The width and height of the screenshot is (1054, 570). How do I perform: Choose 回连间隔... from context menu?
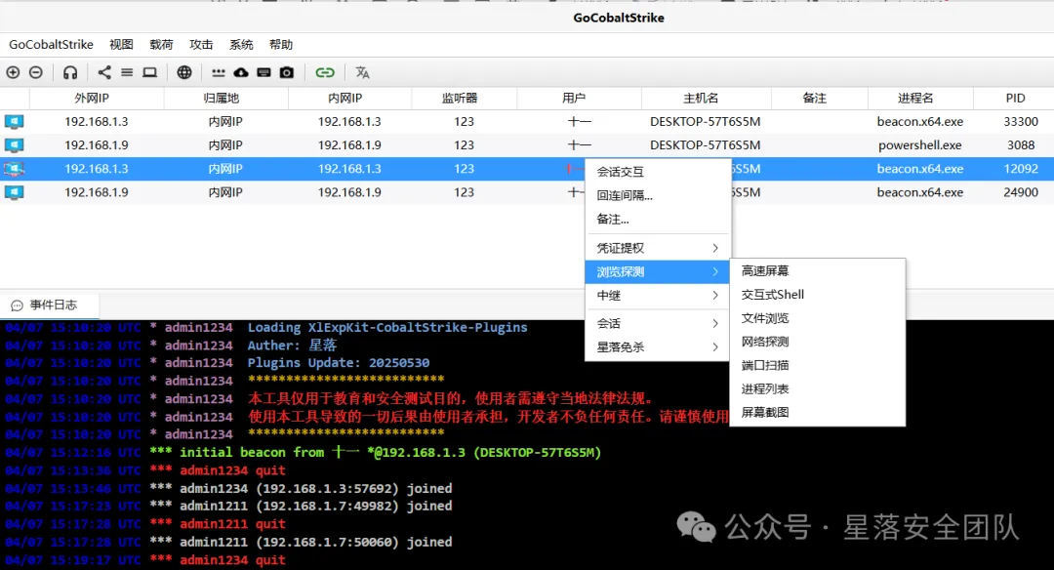pos(658,195)
